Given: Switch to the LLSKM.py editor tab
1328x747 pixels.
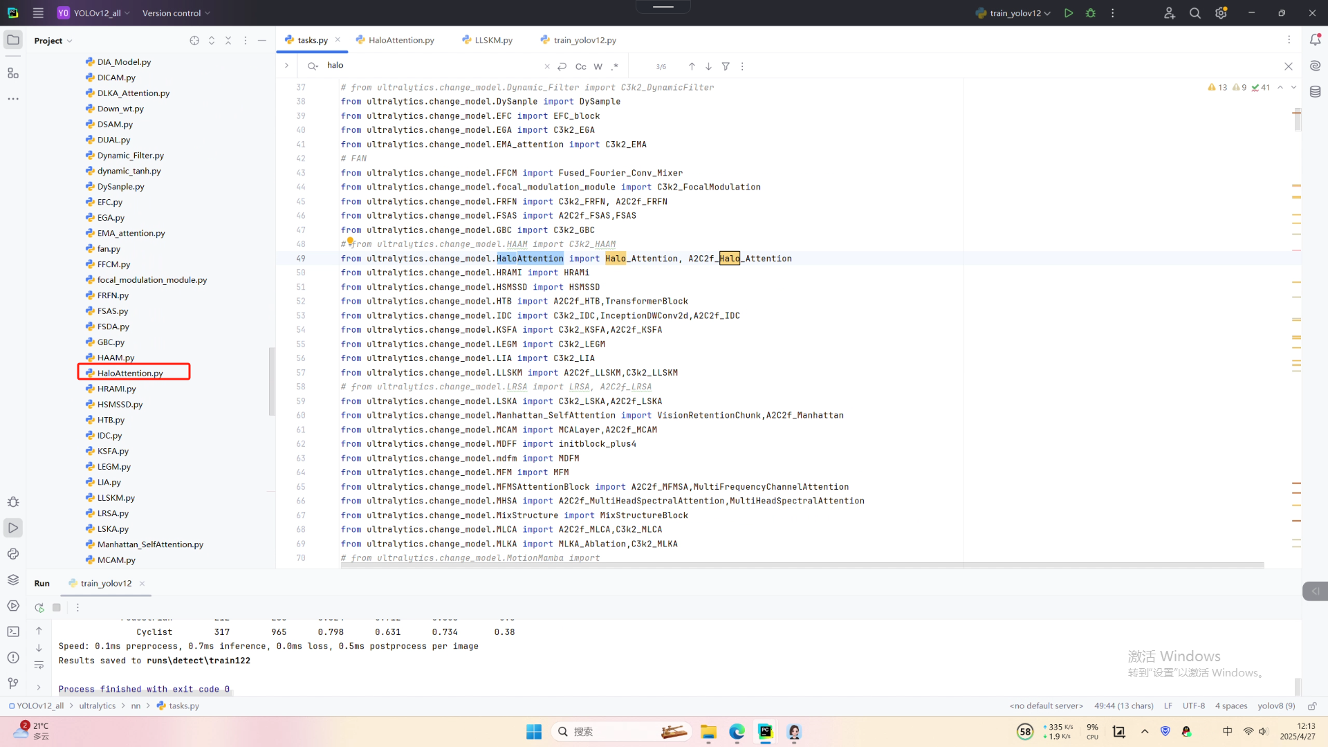Looking at the screenshot, I should pyautogui.click(x=493, y=40).
